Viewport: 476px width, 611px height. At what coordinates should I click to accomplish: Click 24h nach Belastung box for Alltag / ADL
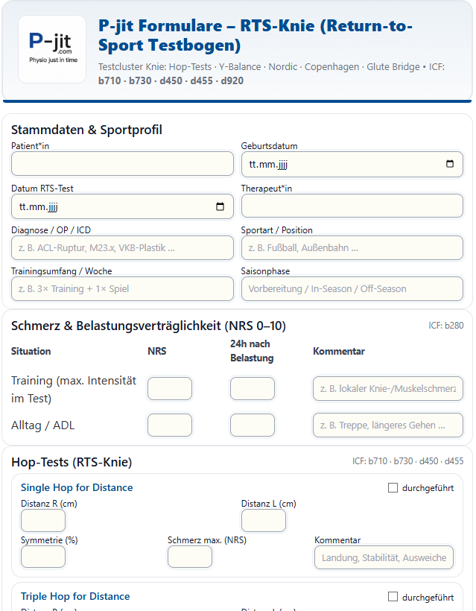tap(253, 425)
